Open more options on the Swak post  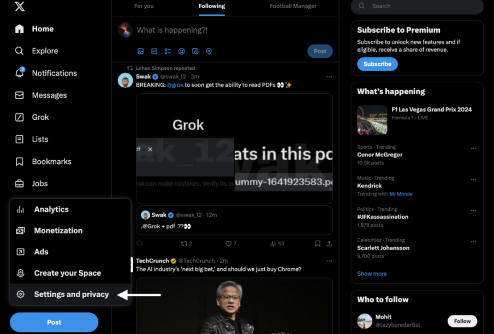tap(329, 77)
